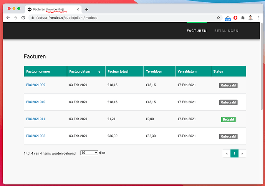The height and width of the screenshot is (186, 265).
Task: Open a new browser tab
Action: [x=87, y=10]
